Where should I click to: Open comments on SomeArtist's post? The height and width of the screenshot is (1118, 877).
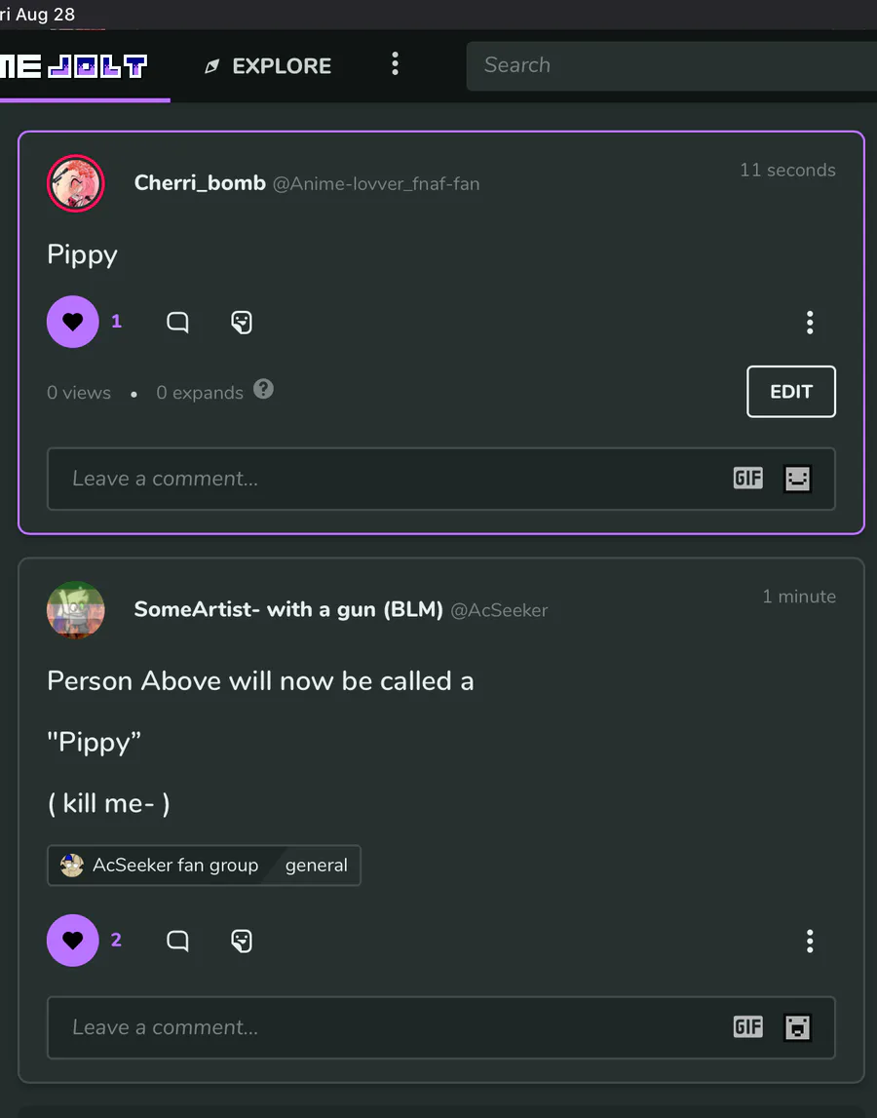(x=177, y=941)
